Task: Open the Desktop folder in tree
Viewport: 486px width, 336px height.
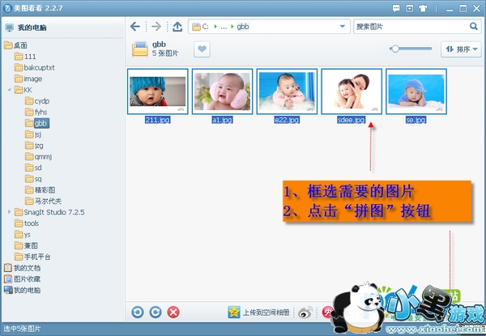Action: 16,45
